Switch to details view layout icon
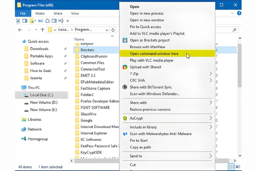 (231, 167)
